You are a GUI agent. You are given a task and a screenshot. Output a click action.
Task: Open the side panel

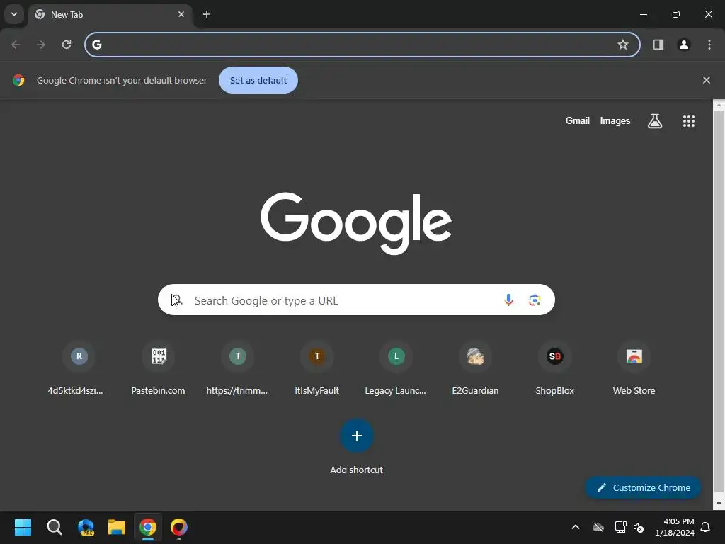tap(658, 45)
